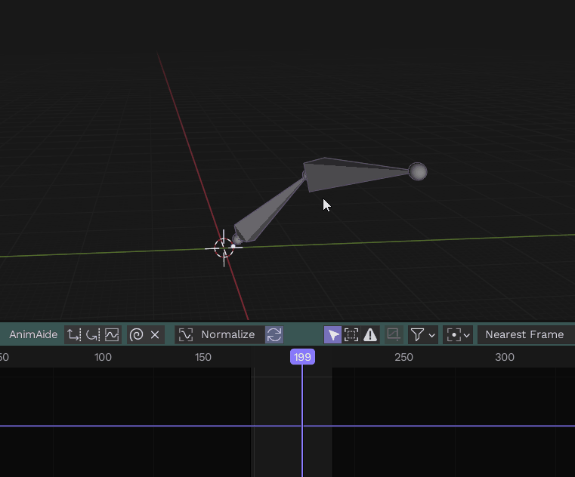Enable the warning triangle errors-only icon
The width and height of the screenshot is (575, 477).
(370, 334)
